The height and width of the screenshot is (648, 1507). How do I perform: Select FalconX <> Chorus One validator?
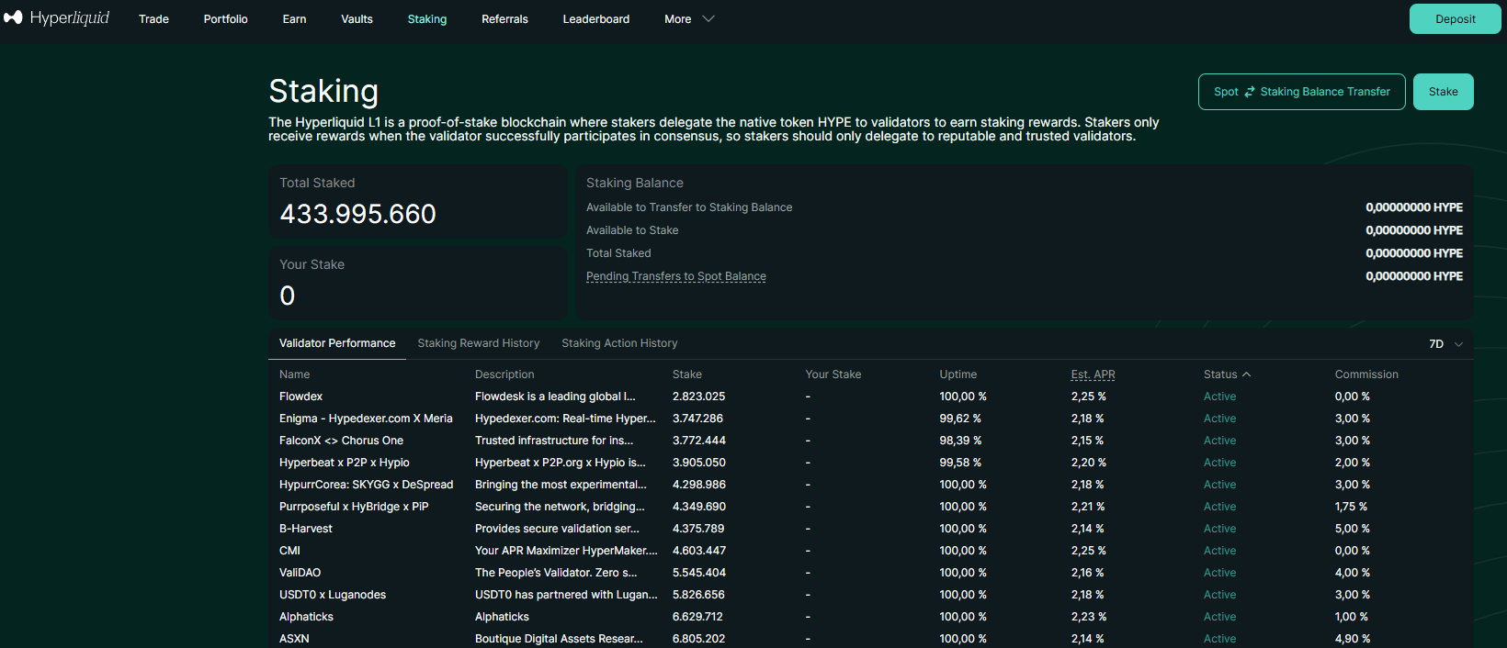point(870,441)
